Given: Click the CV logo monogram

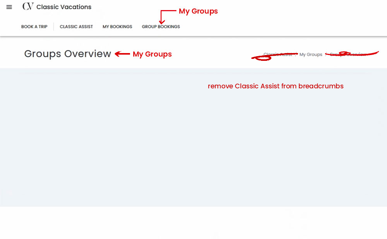Looking at the screenshot, I should click(x=28, y=7).
